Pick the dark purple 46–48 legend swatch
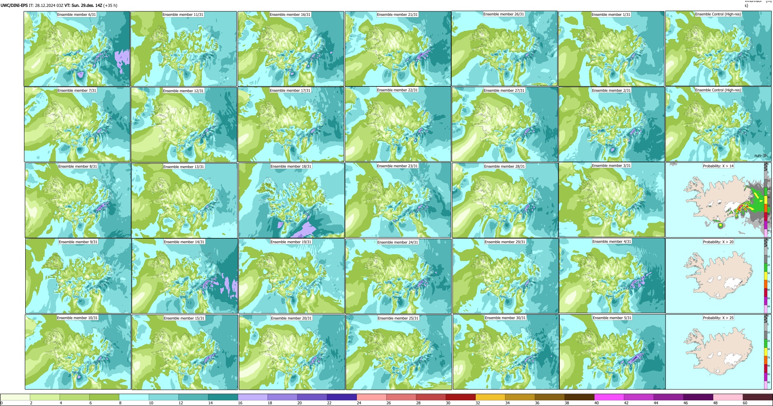The image size is (773, 406). click(x=698, y=397)
